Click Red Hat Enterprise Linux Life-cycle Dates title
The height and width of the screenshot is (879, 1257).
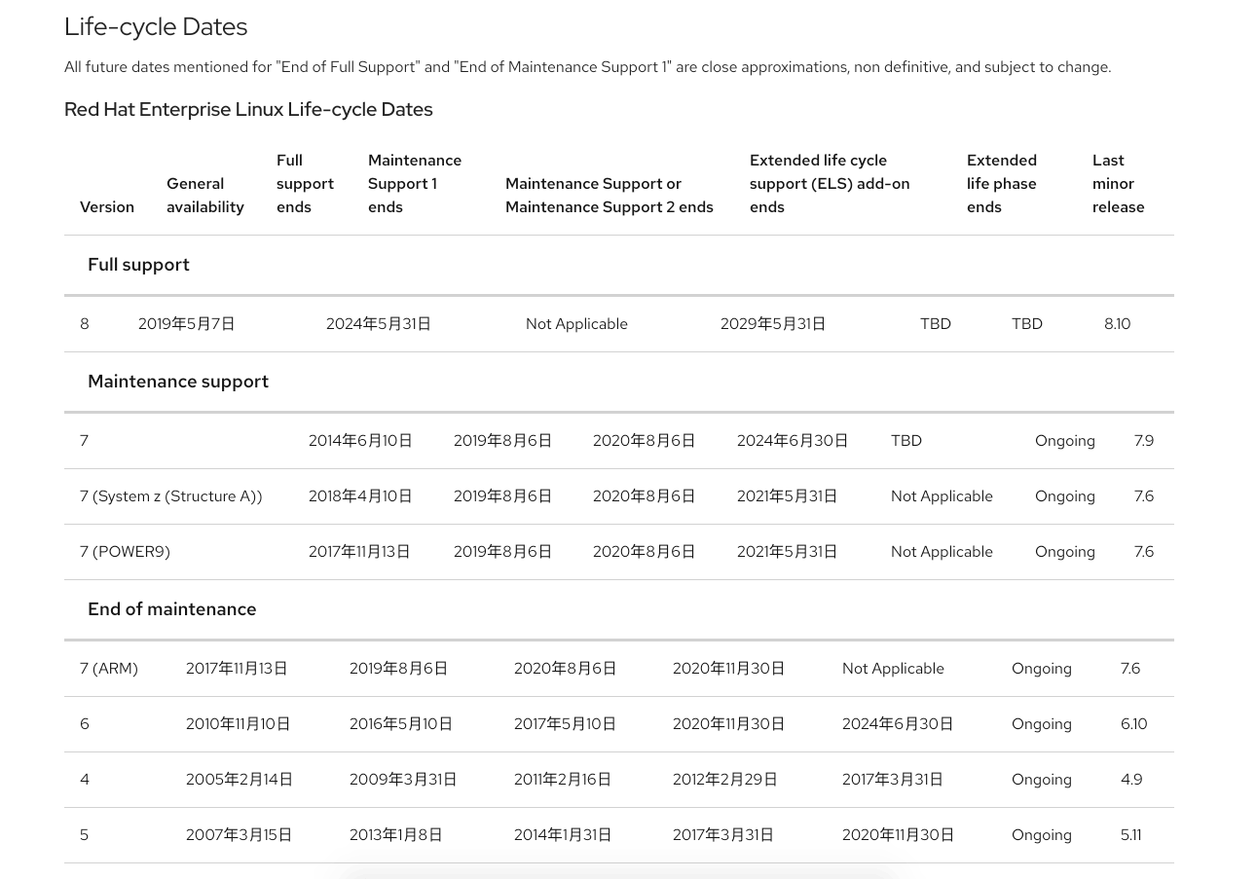coord(248,109)
